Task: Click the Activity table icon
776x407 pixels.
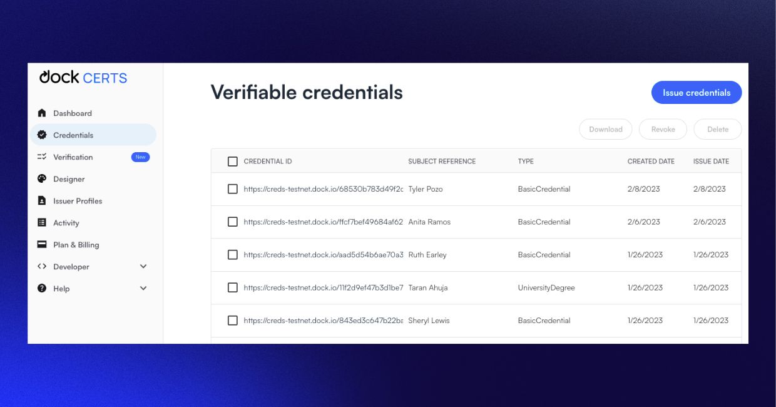Action: click(42, 223)
